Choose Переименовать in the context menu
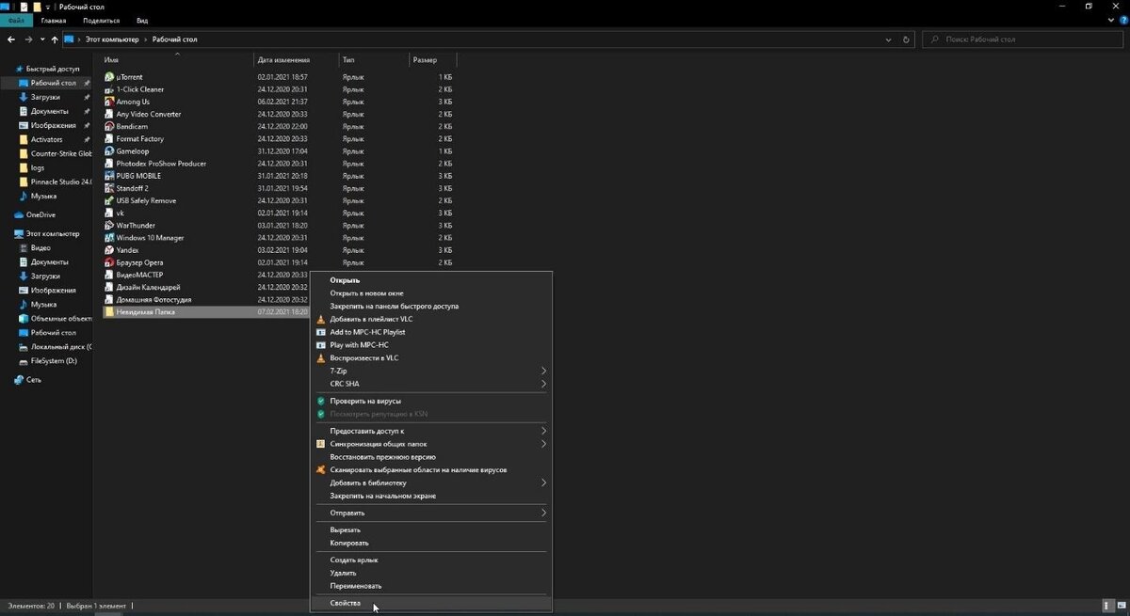This screenshot has width=1130, height=616. click(x=430, y=586)
